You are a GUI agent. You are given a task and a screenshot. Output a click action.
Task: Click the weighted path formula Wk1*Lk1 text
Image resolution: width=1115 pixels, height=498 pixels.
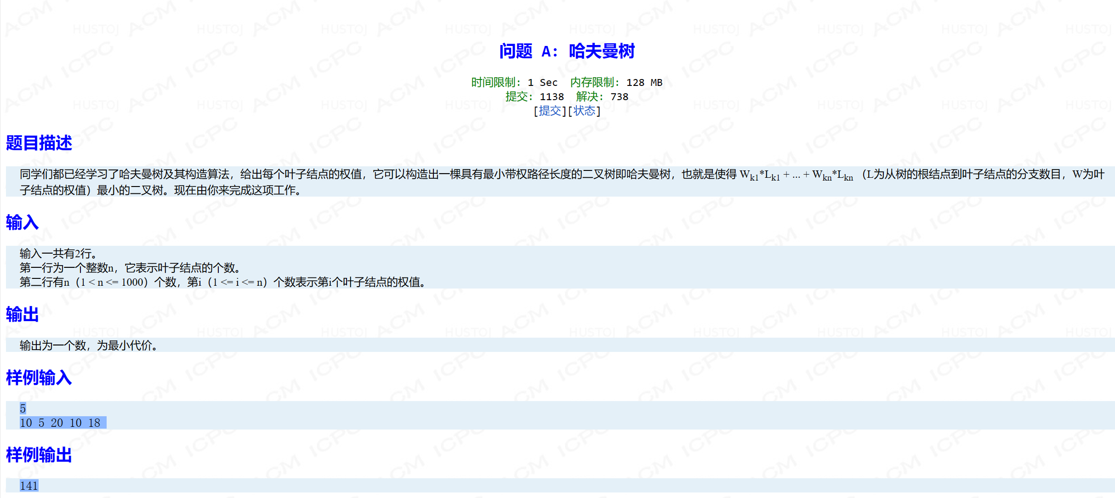click(x=759, y=175)
